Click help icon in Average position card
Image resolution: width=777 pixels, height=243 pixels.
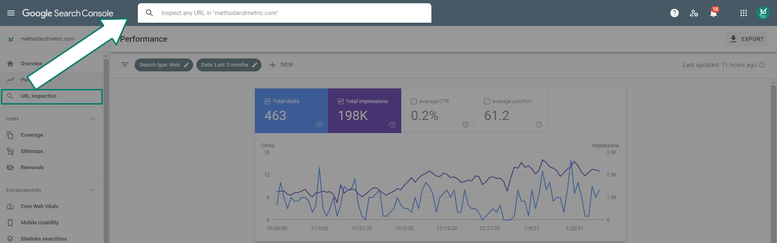(539, 125)
